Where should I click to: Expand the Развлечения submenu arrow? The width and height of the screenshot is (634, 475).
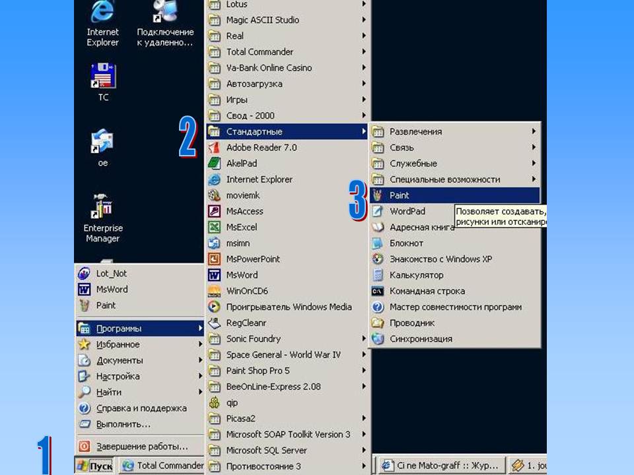point(534,131)
